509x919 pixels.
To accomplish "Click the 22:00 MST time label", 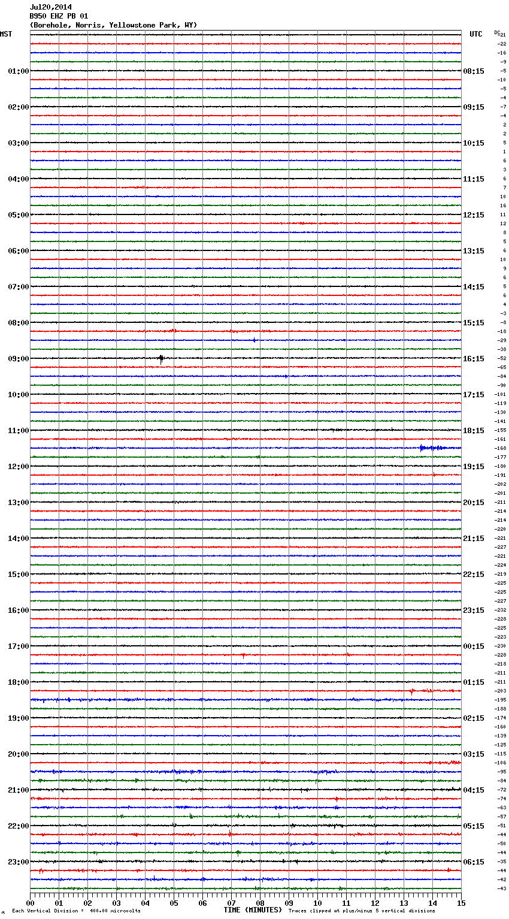I will click(x=19, y=826).
